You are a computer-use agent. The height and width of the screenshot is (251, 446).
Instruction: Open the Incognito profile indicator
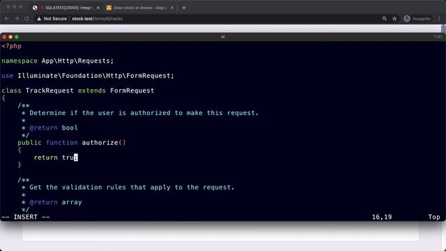click(417, 19)
